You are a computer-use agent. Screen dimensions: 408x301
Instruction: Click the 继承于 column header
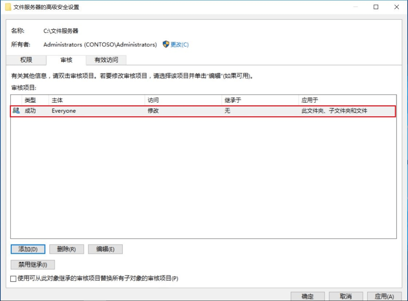click(260, 100)
